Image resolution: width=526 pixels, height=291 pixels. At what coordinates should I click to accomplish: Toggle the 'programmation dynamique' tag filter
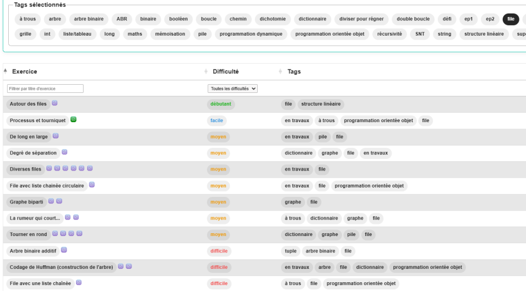coord(251,34)
